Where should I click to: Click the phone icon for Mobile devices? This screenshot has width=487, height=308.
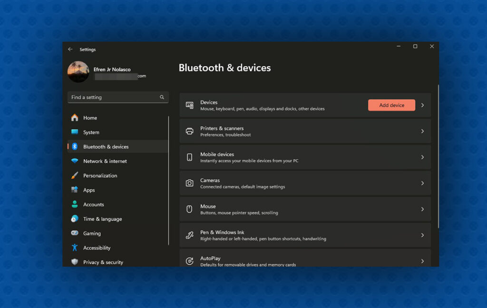(190, 157)
